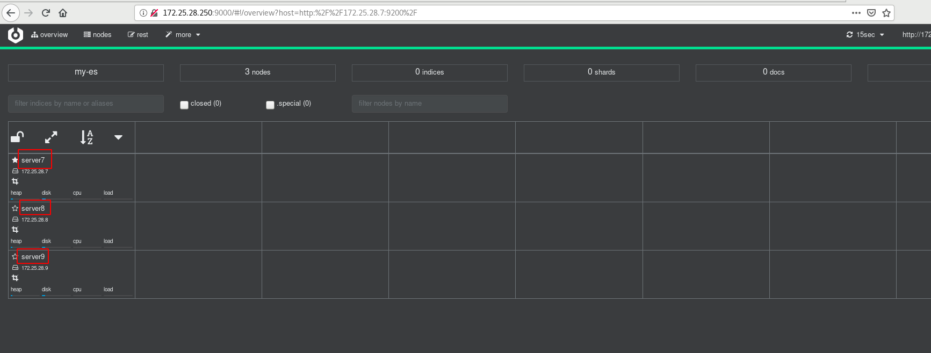Click the unlock shard allocation icon
Image resolution: width=931 pixels, height=353 pixels.
pyautogui.click(x=17, y=137)
